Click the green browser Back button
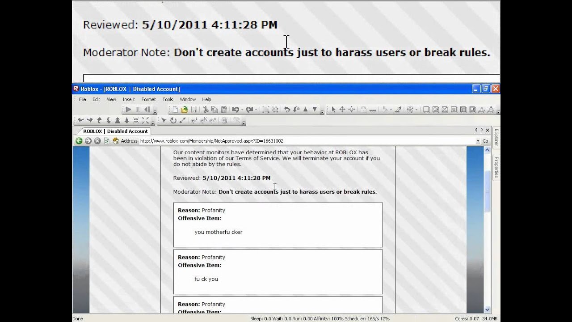This screenshot has height=322, width=572. (x=79, y=141)
